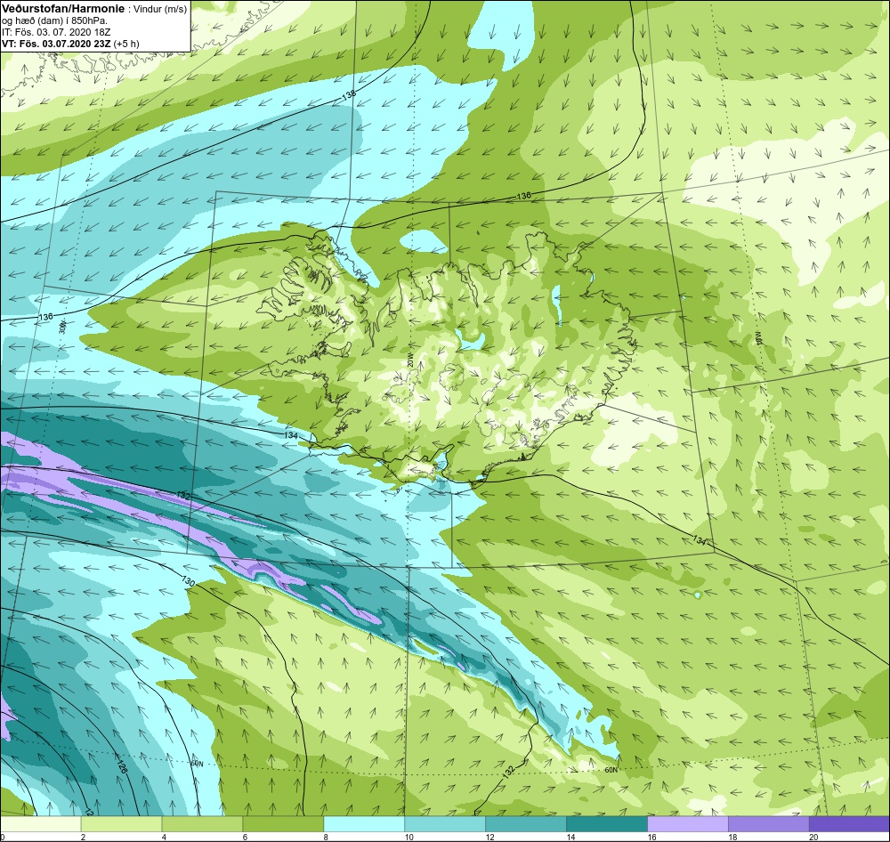The height and width of the screenshot is (842, 890).
Task: Click the 'VT: Fös. 03.07.2020 23Z' valid time
Action: pos(57,44)
